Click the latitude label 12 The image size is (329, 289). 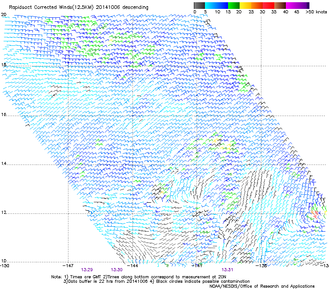coord(4,213)
